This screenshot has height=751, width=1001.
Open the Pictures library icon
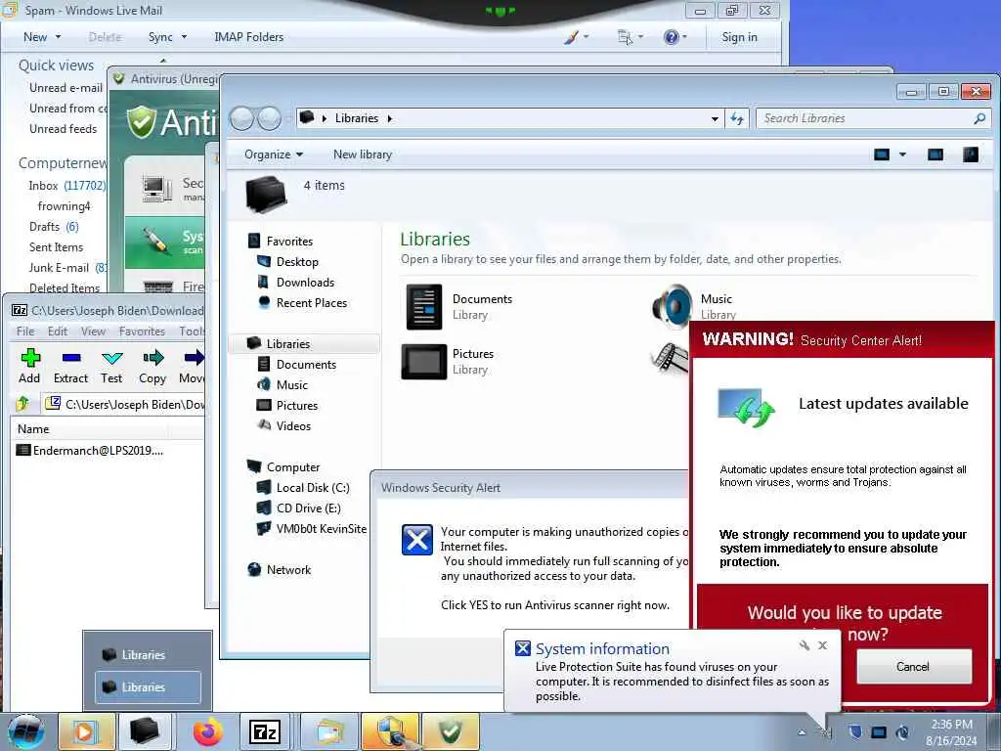click(x=424, y=362)
